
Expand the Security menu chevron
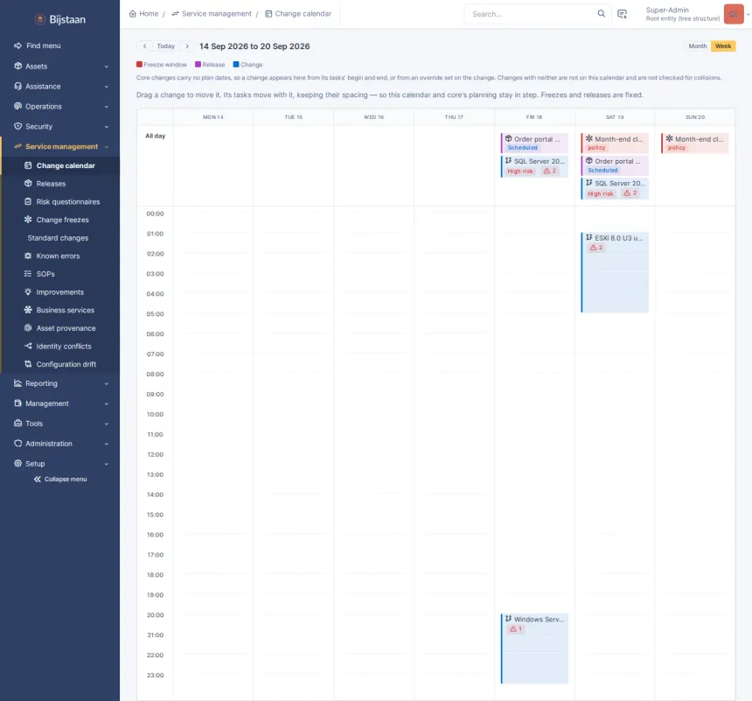107,127
